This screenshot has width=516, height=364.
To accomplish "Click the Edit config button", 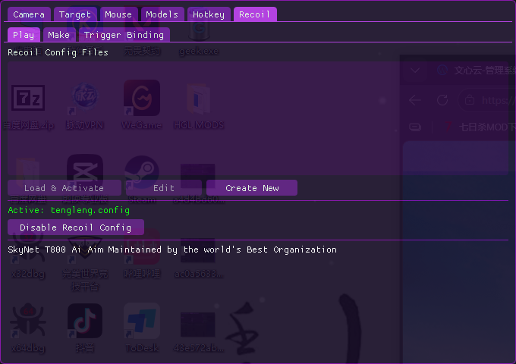I will click(163, 188).
